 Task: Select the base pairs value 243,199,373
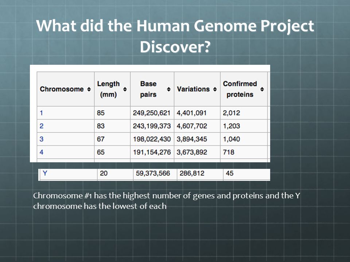(x=152, y=126)
